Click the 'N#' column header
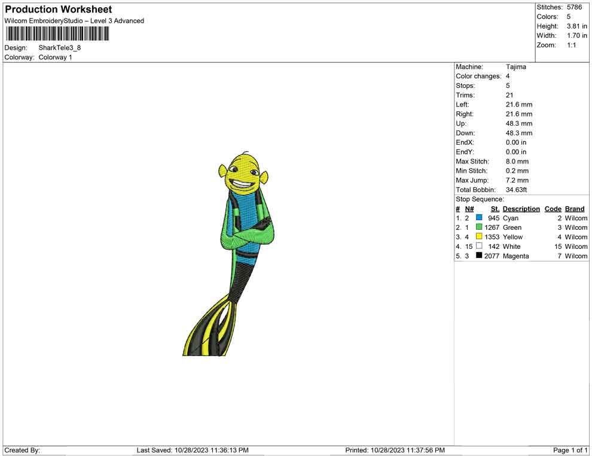This screenshot has width=592, height=456. (469, 208)
